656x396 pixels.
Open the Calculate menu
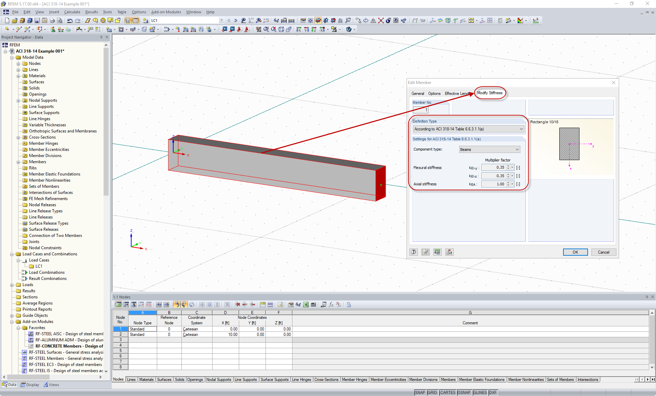tap(72, 12)
